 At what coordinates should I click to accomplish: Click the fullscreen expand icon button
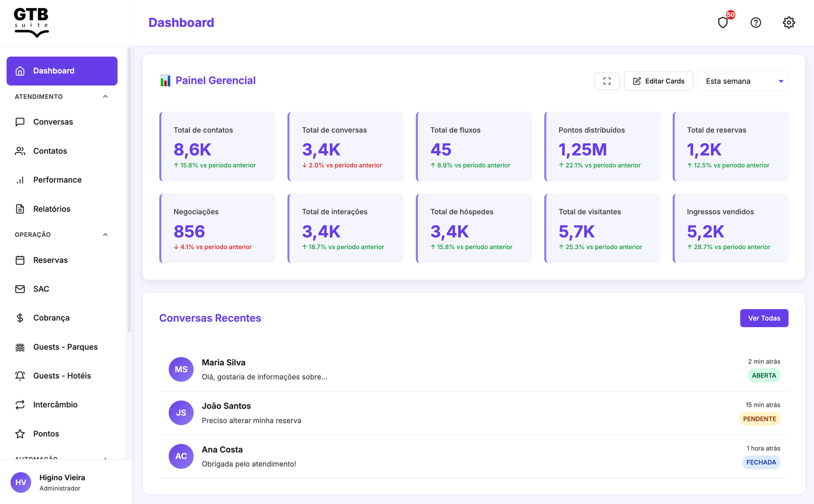pyautogui.click(x=606, y=81)
